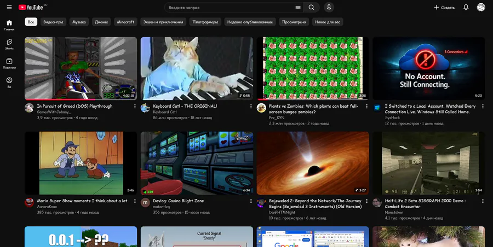Select the Новое для вас chip

(x=328, y=22)
